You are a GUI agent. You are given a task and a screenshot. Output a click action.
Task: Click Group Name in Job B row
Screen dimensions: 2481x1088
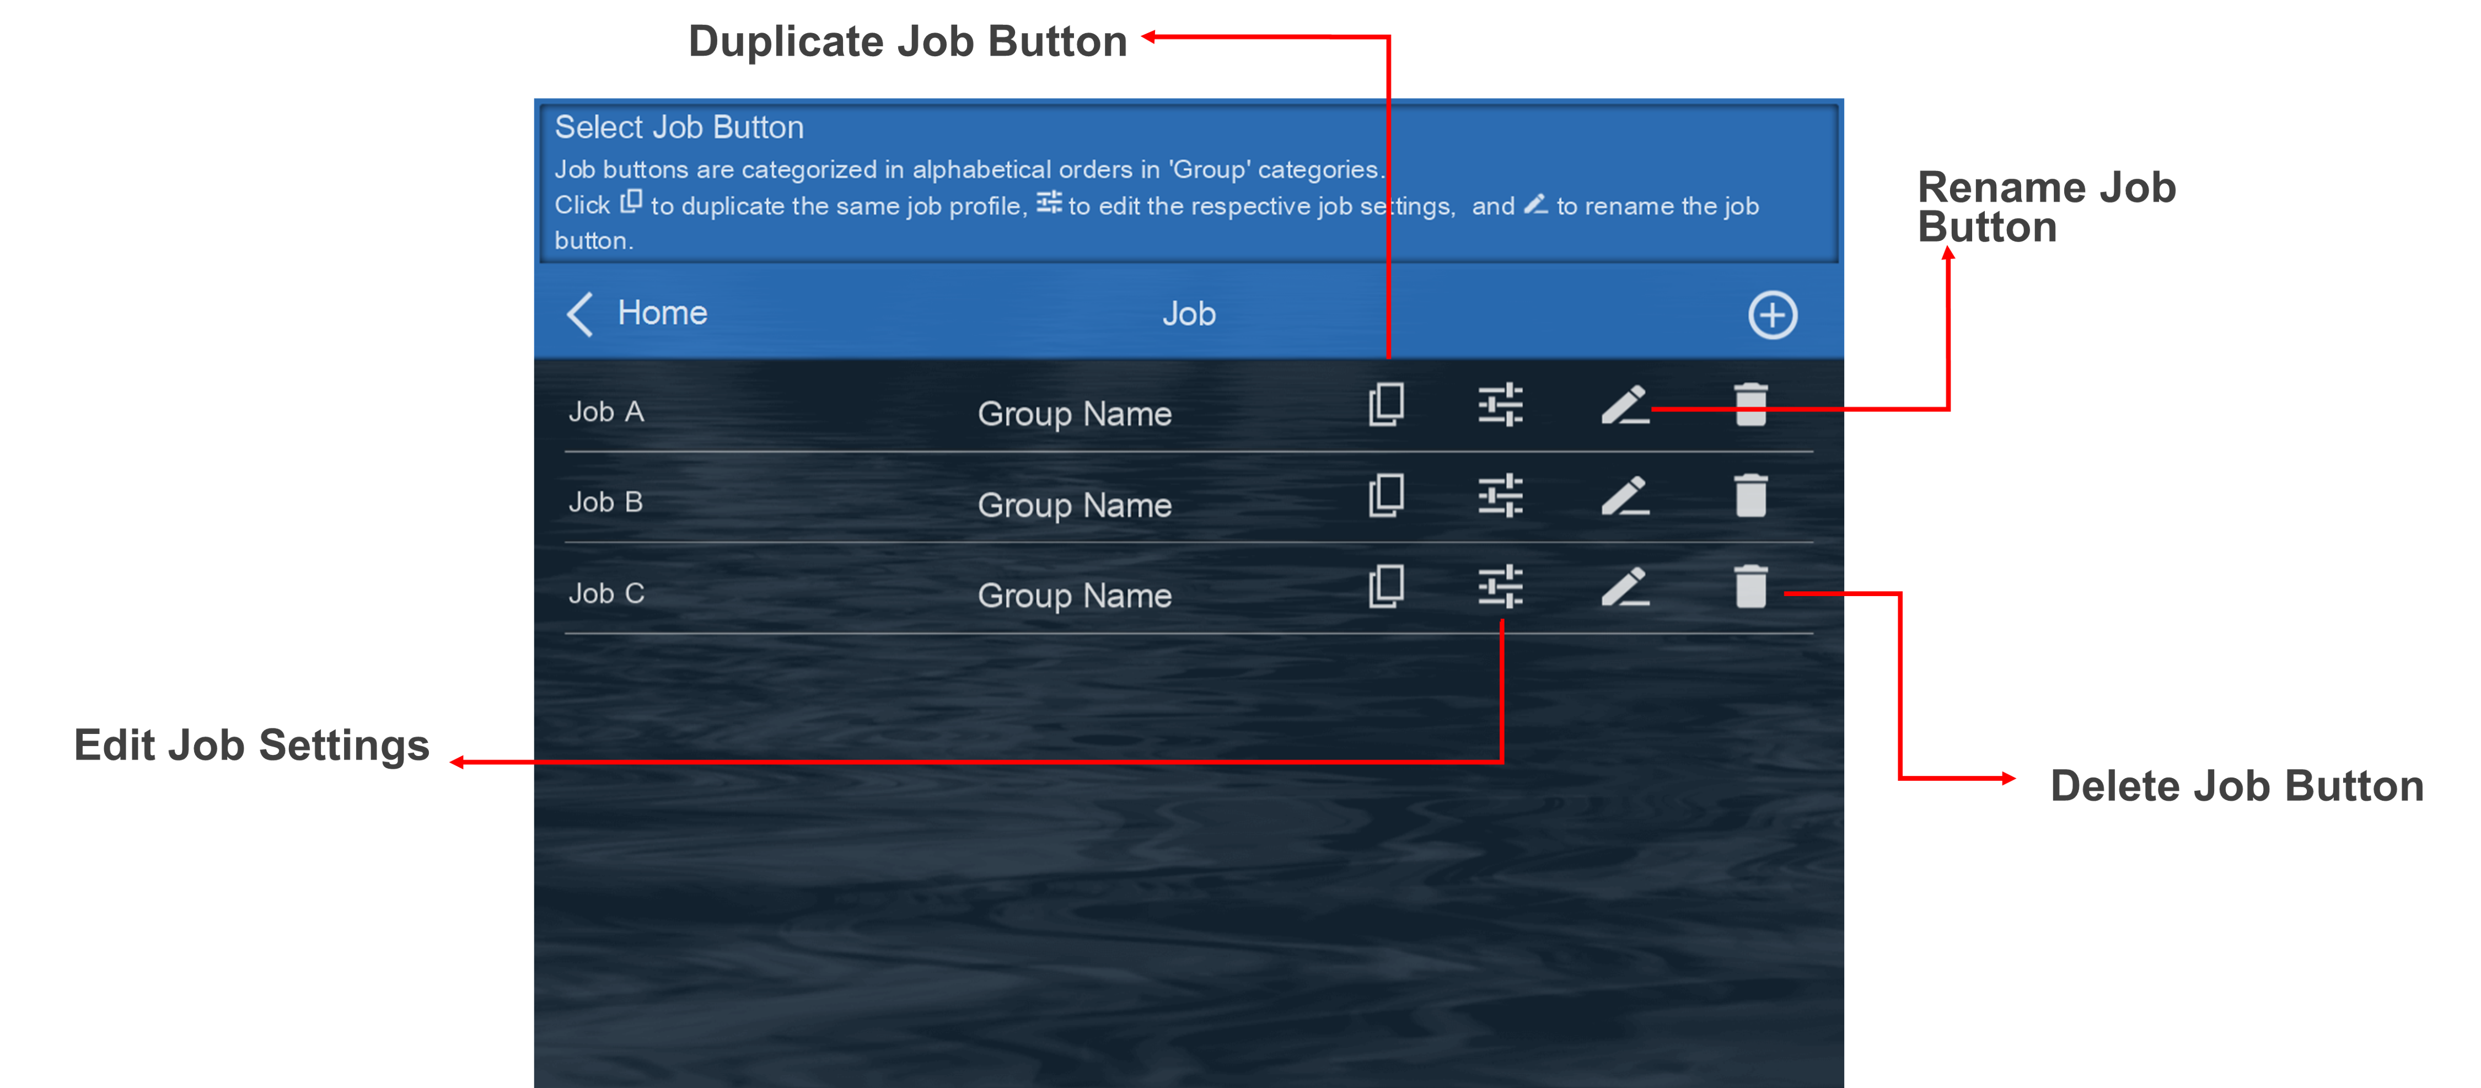click(1075, 505)
